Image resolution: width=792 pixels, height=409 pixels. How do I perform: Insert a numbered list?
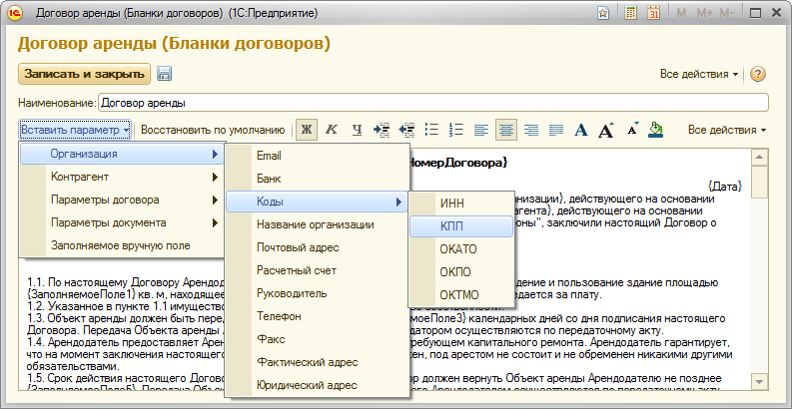coord(457,130)
